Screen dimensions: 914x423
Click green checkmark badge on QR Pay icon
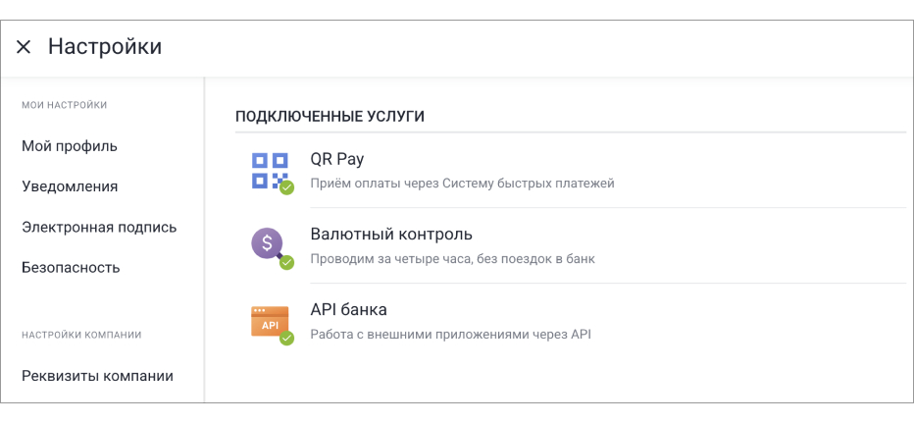tap(286, 187)
